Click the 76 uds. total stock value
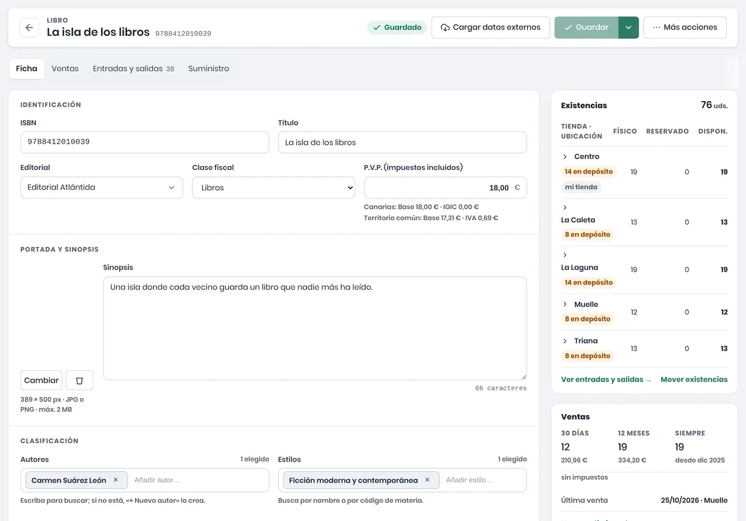Image resolution: width=746 pixels, height=521 pixels. [714, 105]
